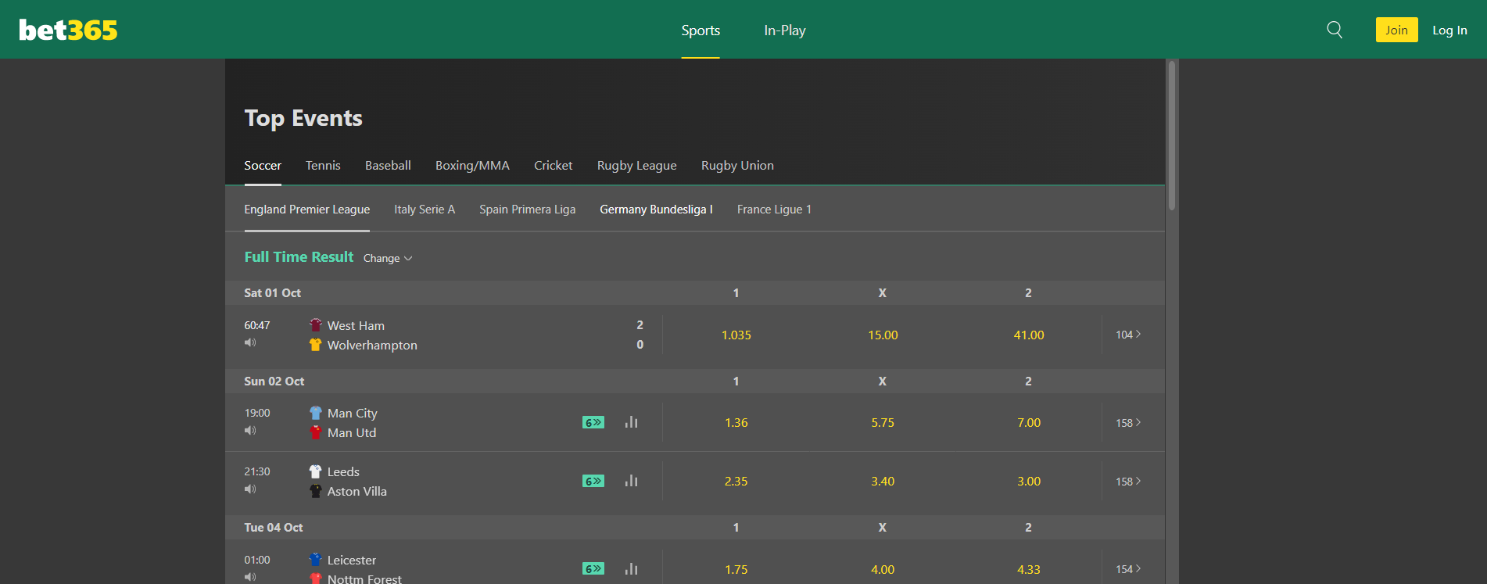Switch to the In-Play tab
Image resolution: width=1487 pixels, height=584 pixels.
point(784,30)
